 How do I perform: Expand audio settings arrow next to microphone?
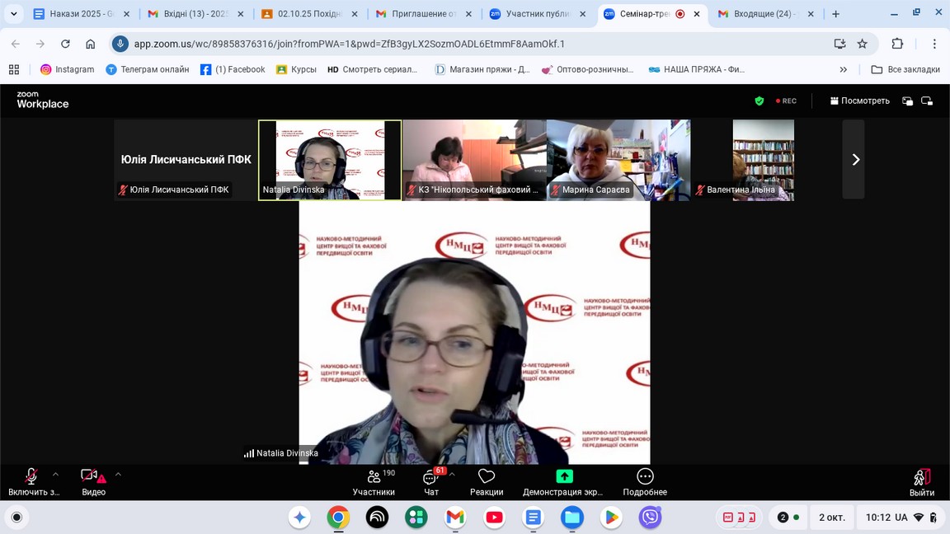tap(55, 475)
